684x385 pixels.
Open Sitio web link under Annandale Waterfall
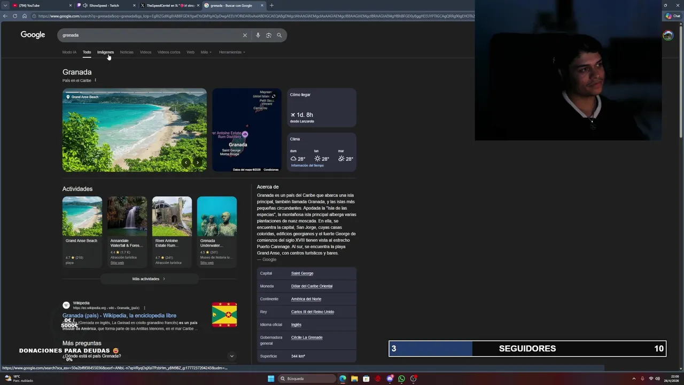pos(117,263)
